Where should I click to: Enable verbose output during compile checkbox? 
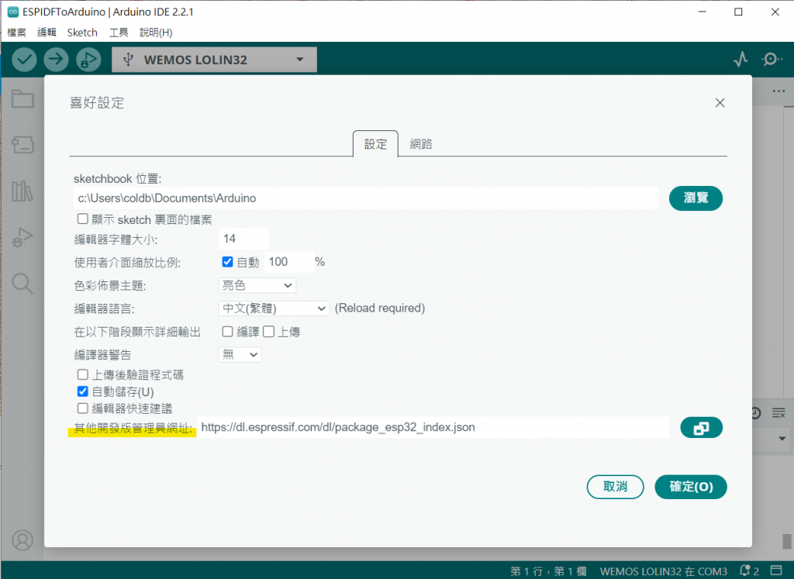click(227, 332)
